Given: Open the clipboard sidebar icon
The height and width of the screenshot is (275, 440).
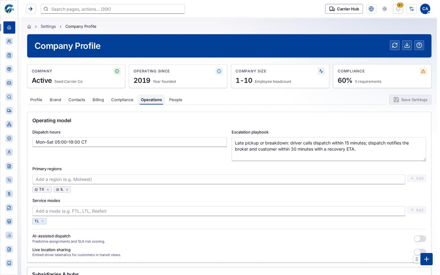Looking at the screenshot, I should [9, 55].
